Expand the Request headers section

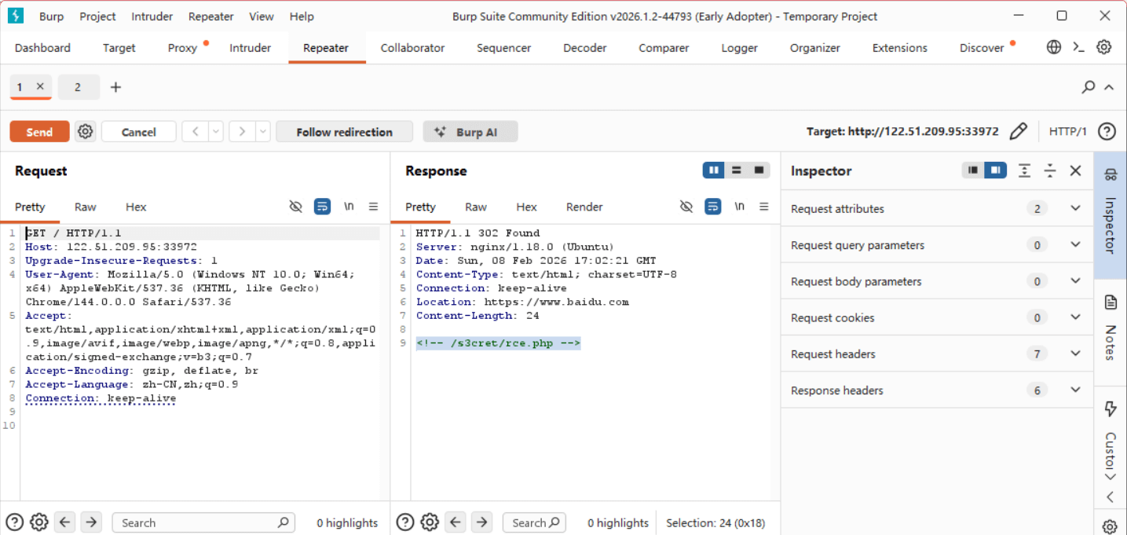(1075, 354)
